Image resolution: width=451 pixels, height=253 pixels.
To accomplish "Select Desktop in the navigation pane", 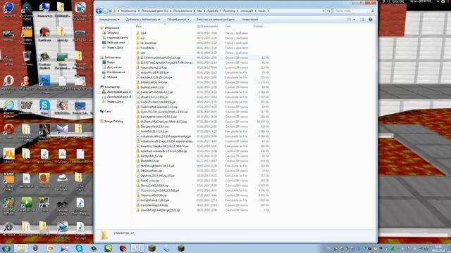I will 113,42.
